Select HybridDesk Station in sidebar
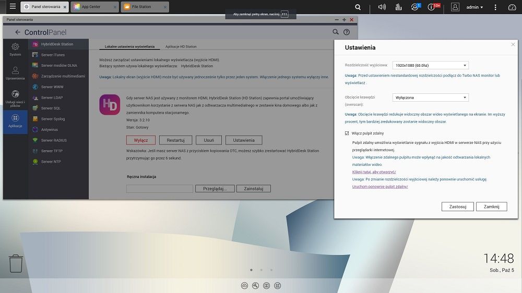Screen dimensions: 522x293 [58, 44]
